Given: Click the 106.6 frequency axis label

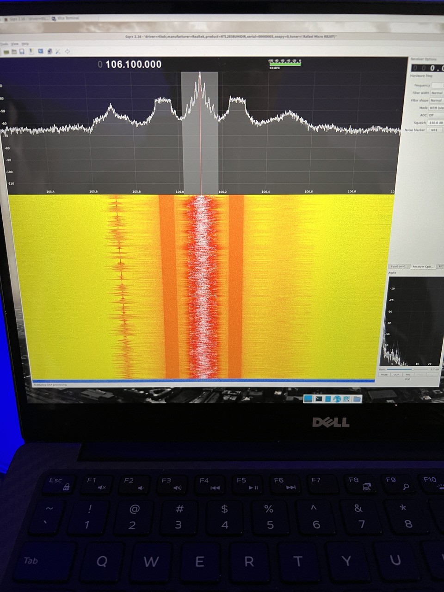Looking at the screenshot, I should [308, 191].
